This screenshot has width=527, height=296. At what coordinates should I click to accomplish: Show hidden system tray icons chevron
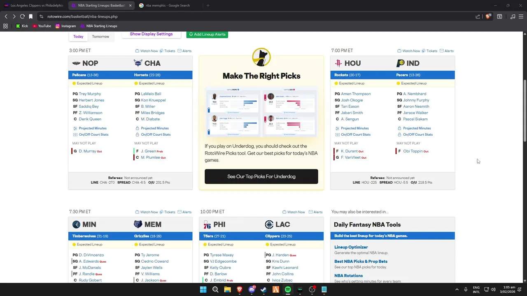pos(457,289)
